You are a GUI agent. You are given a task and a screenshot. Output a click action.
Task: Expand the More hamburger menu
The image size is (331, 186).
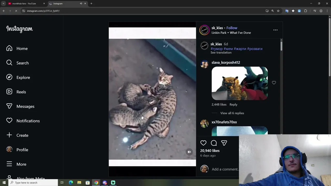16,164
